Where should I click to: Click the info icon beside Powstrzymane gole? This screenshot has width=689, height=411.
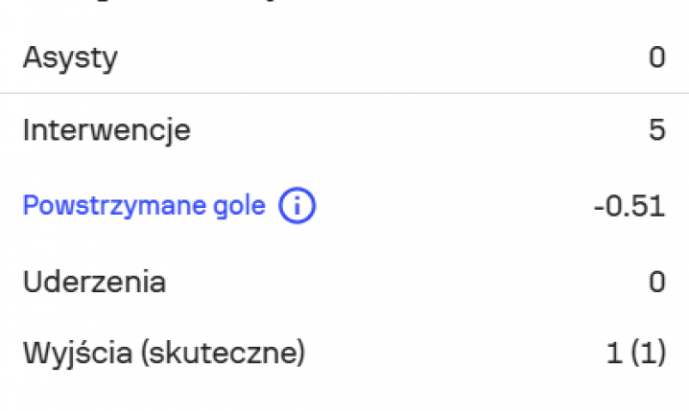[x=297, y=205]
